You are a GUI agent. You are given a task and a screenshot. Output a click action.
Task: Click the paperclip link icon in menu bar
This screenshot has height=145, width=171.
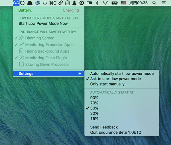pyautogui.click(x=60, y=3)
